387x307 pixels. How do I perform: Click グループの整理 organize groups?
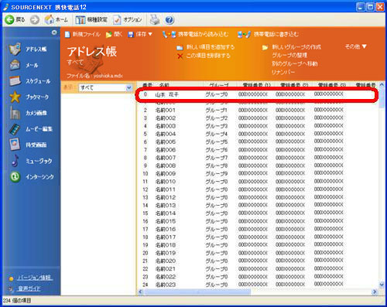(289, 55)
